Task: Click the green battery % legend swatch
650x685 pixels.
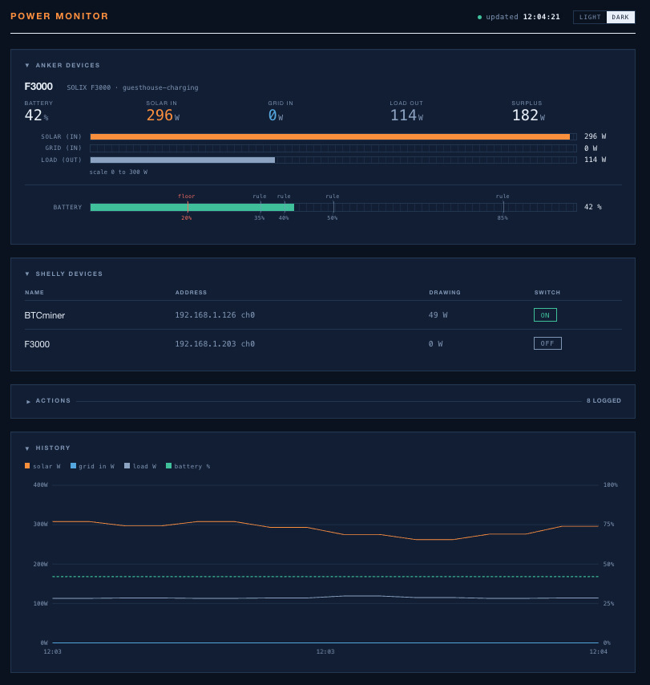Action: point(168,466)
